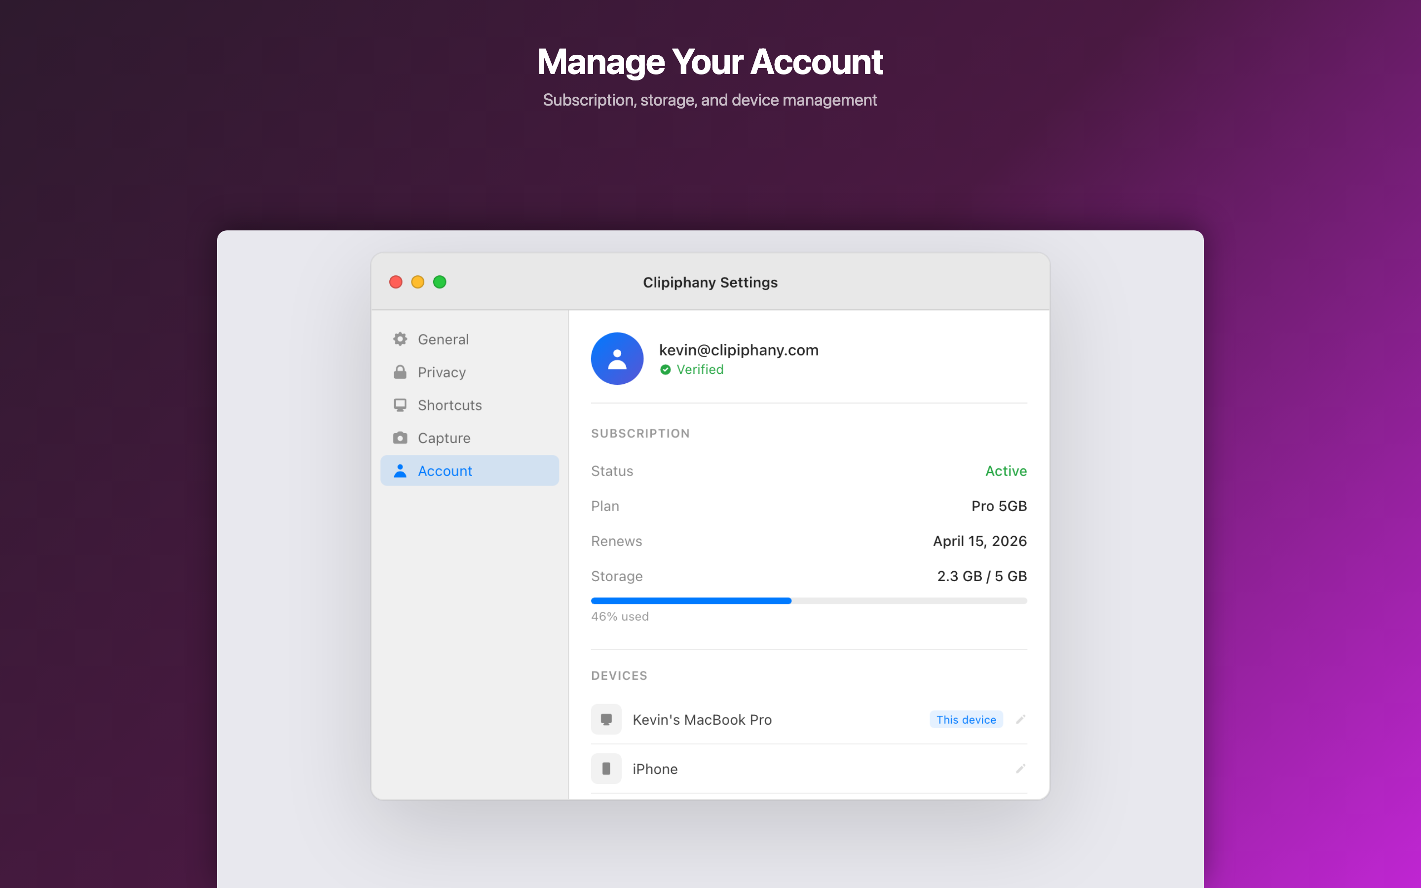
Task: Click the Clipiphany Settings window title
Action: point(710,283)
